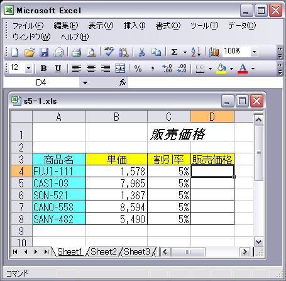Viewport: 286px width, 281px height.
Task: Open the Font Color dropdown arrow
Action: 253,69
